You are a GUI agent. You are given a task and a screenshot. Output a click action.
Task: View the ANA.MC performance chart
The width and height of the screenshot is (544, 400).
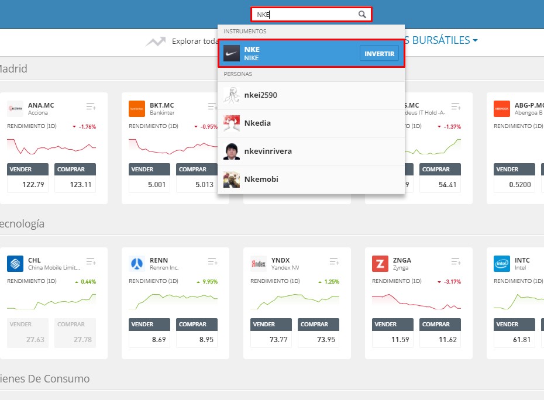click(x=51, y=146)
